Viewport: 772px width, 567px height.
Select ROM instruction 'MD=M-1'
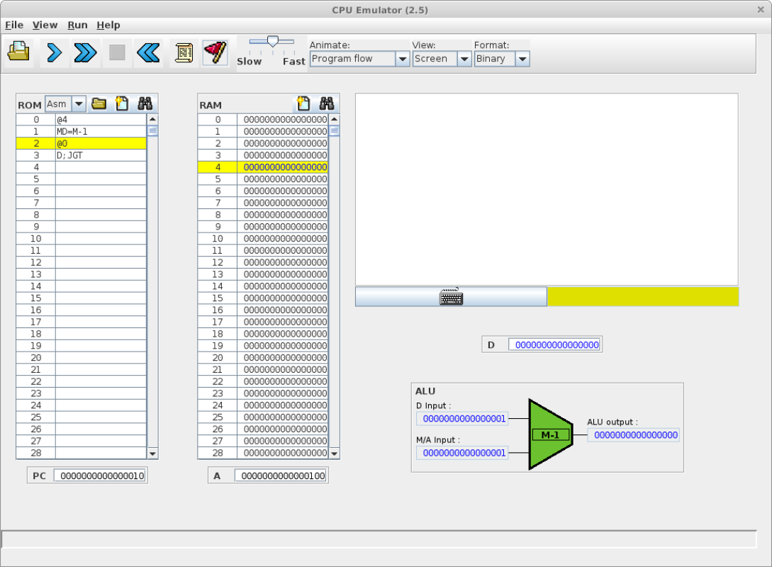click(x=101, y=131)
